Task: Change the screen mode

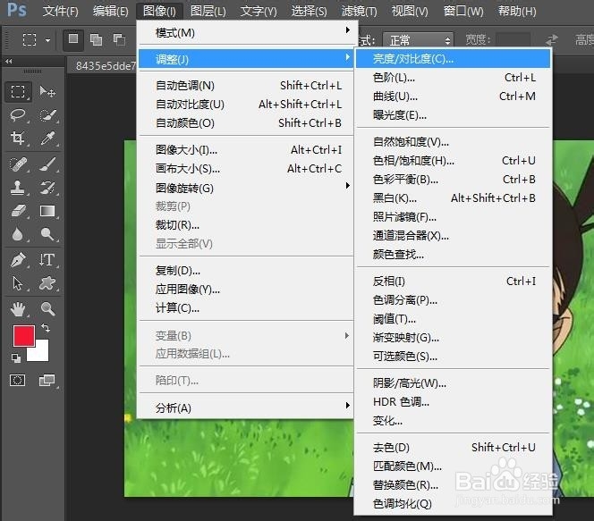Action: click(47, 380)
